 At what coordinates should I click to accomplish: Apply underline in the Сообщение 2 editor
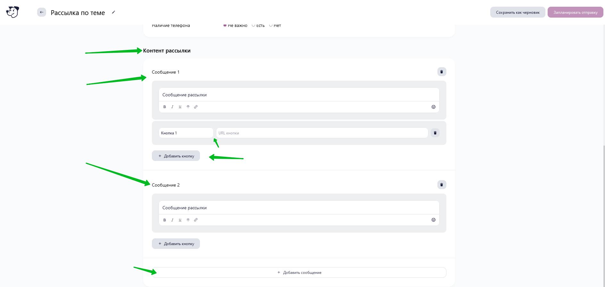click(x=180, y=220)
